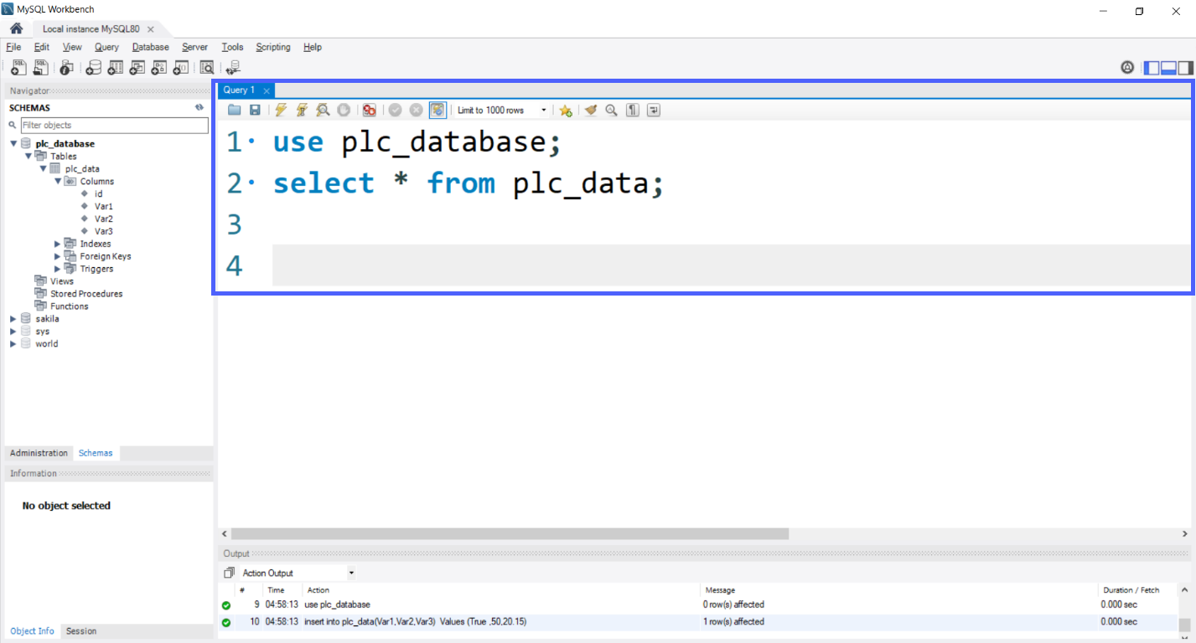This screenshot has height=643, width=1196.
Task: Select the Var2 column in the tree
Action: (x=104, y=219)
